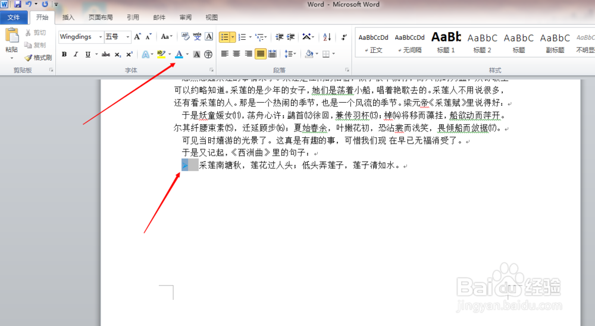Activate the Format Painter (格式刷)
The width and height of the screenshot is (595, 326).
click(x=38, y=58)
